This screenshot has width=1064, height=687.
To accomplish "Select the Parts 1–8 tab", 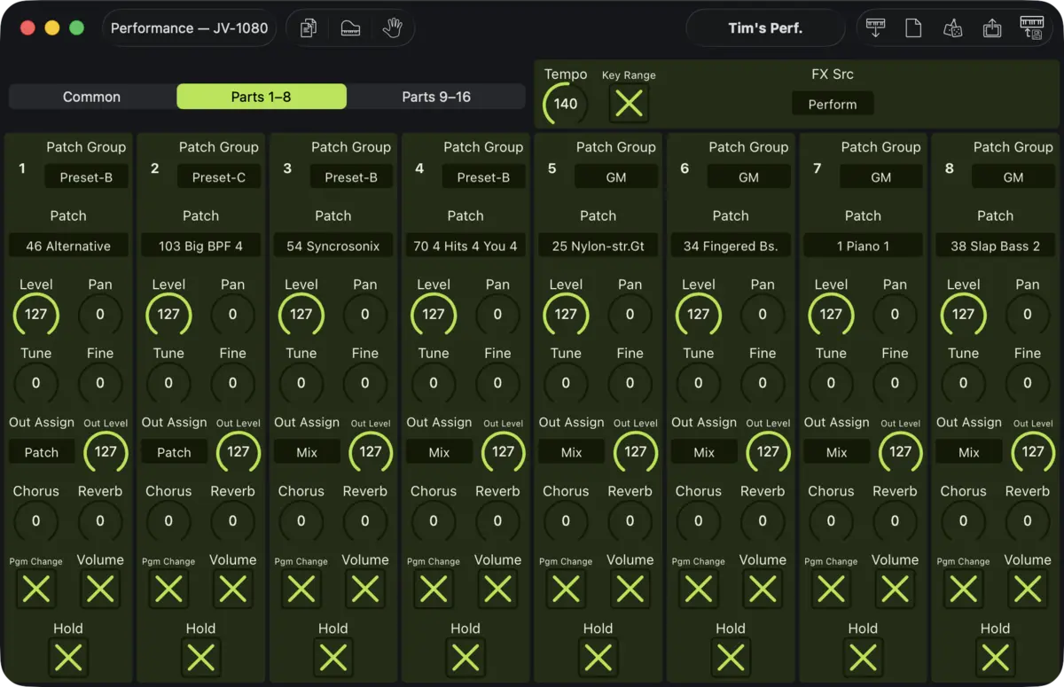I will click(x=261, y=97).
